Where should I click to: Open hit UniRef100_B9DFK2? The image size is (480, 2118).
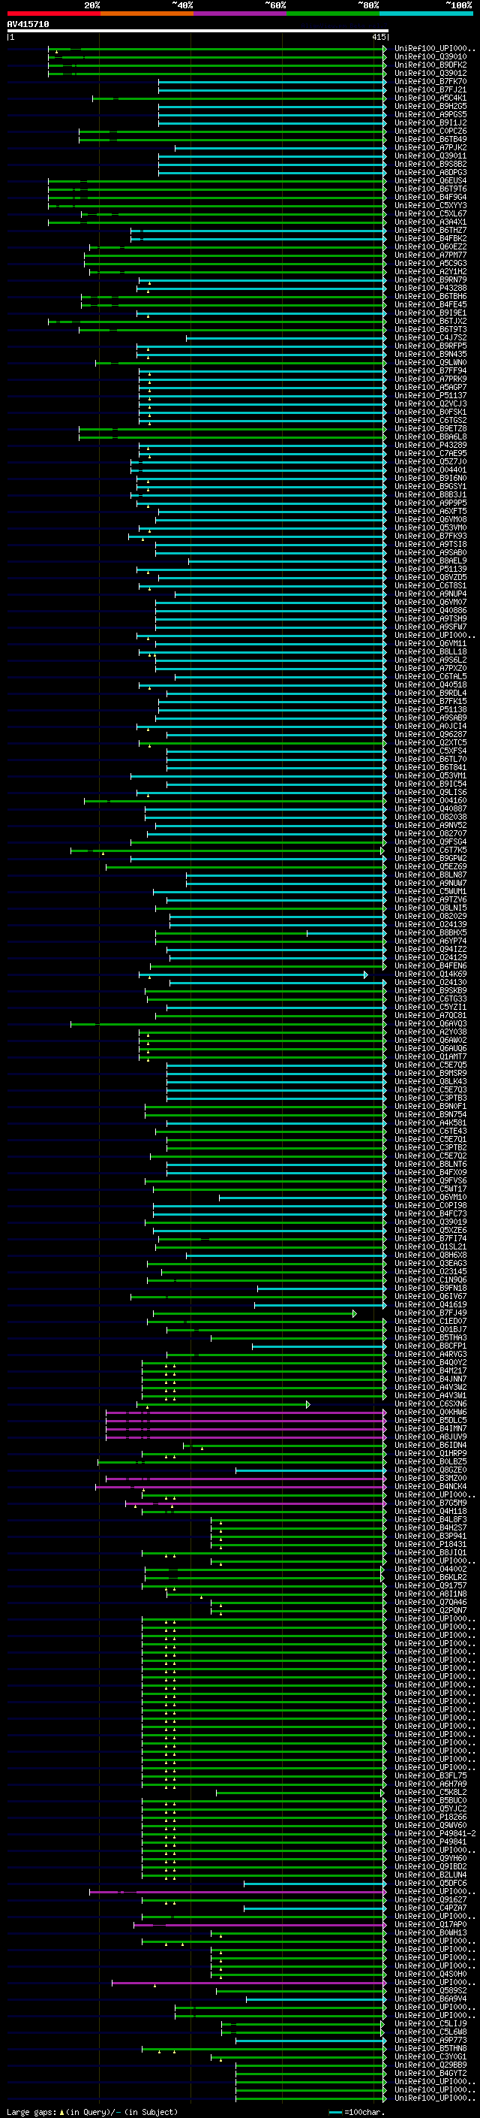pyautogui.click(x=430, y=65)
